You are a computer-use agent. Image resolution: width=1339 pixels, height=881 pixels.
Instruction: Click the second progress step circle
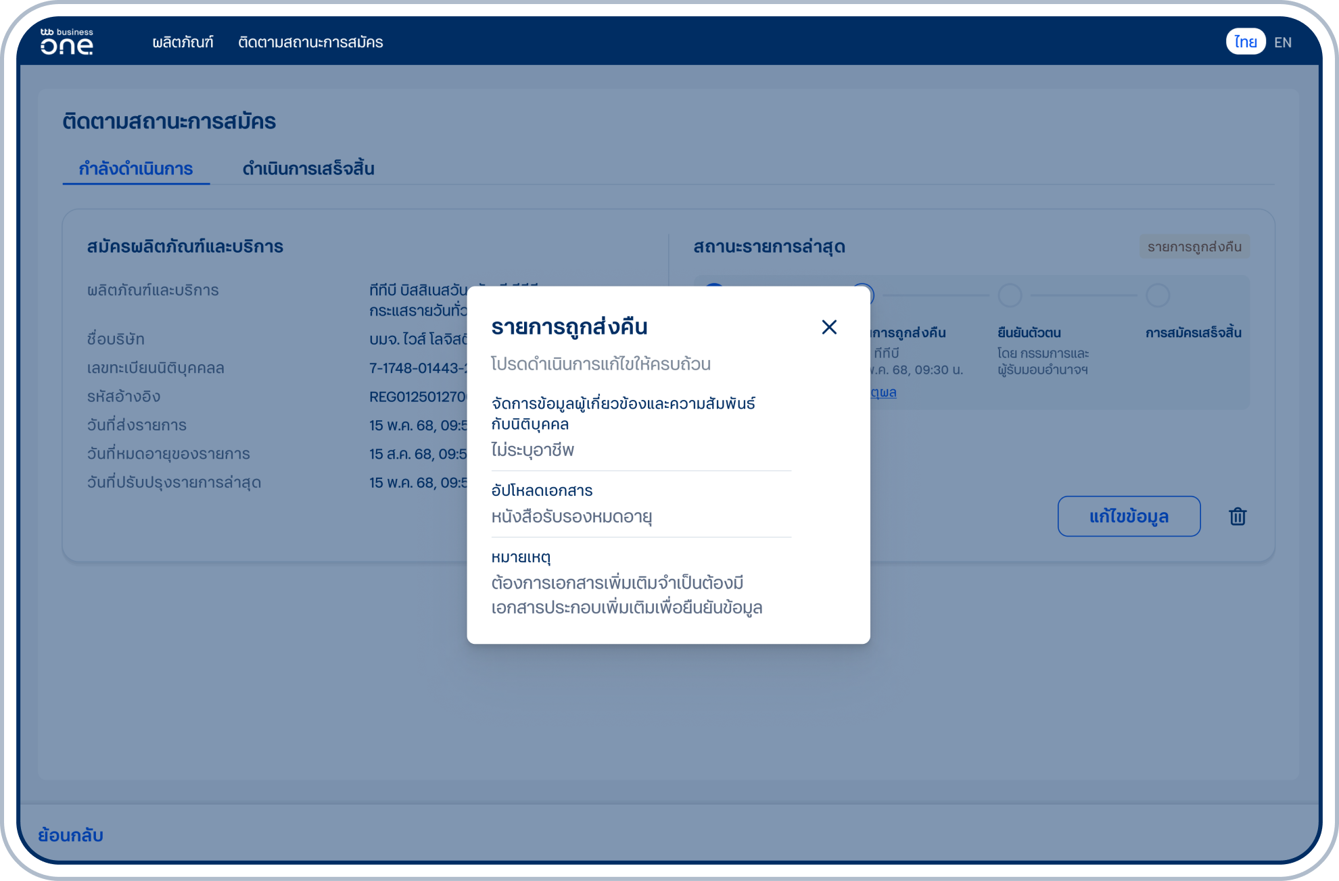pos(864,295)
